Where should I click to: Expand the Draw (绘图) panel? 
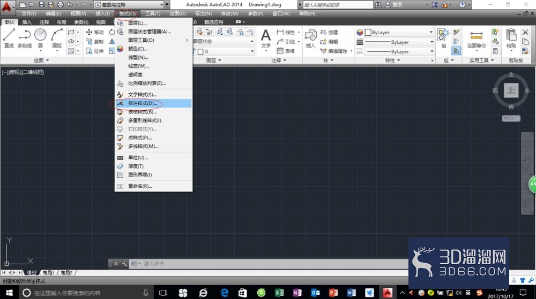pyautogui.click(x=42, y=60)
